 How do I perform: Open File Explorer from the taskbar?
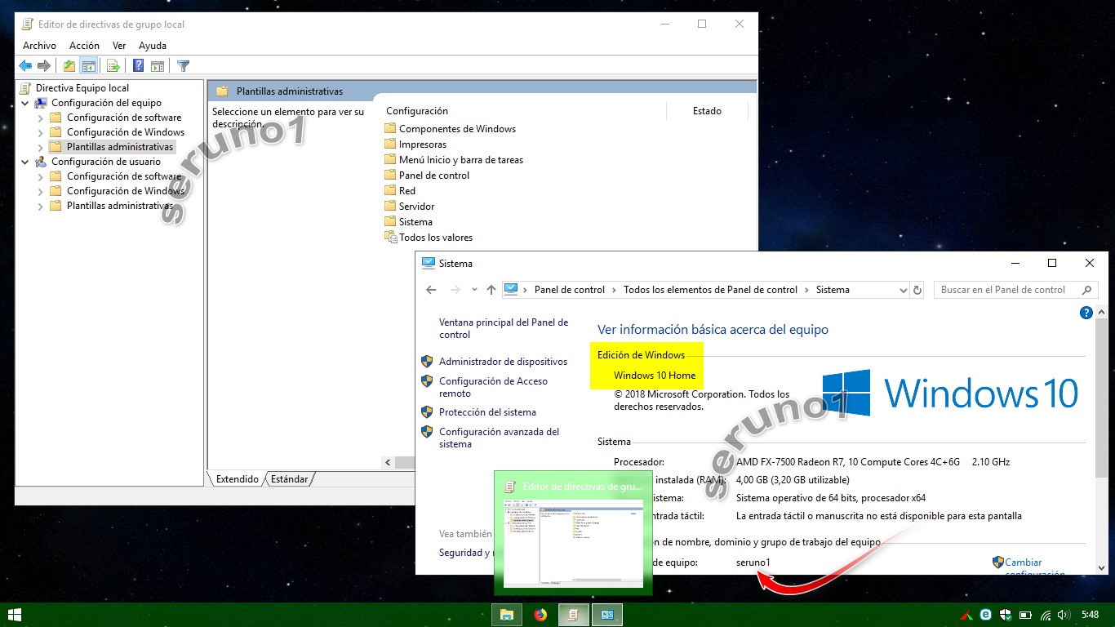tap(507, 615)
